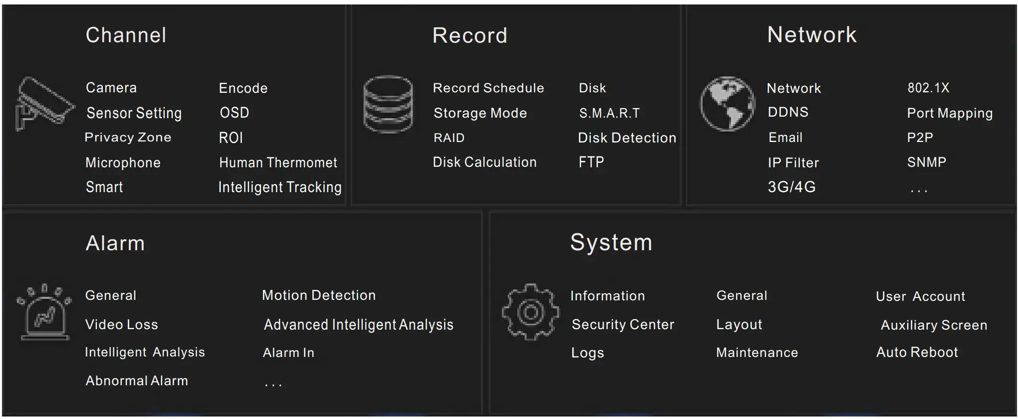This screenshot has height=419, width=1018.
Task: Click the siren Alarm icon
Action: coord(45,312)
